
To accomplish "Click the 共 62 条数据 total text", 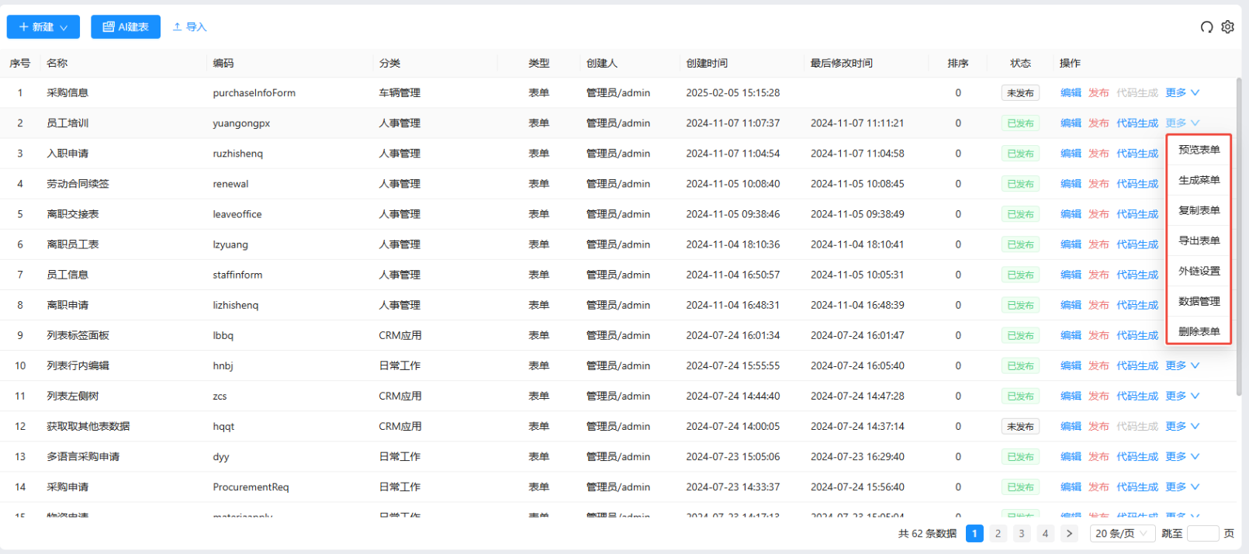I will 927,534.
